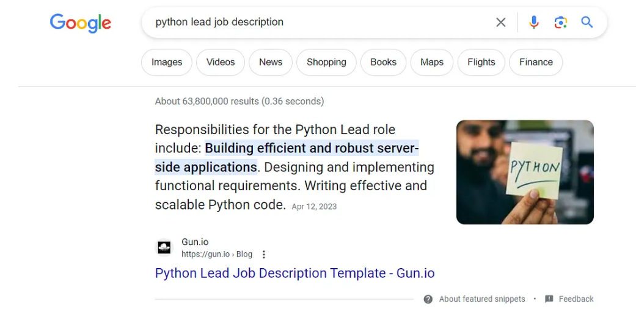Switch to the Flights filter

pyautogui.click(x=481, y=62)
